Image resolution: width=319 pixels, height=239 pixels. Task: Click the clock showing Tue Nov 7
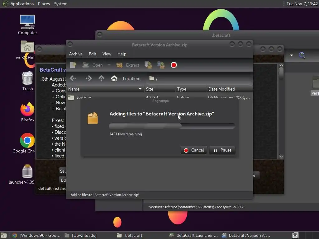click(x=302, y=4)
